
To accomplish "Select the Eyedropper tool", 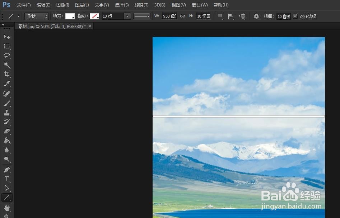I will [x=7, y=83].
